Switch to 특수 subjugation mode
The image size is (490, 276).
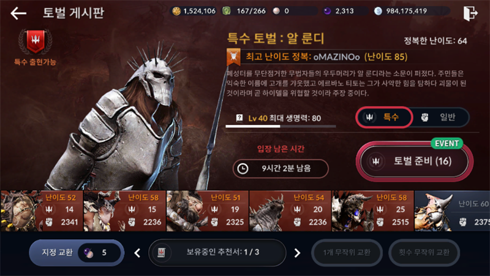[384, 117]
